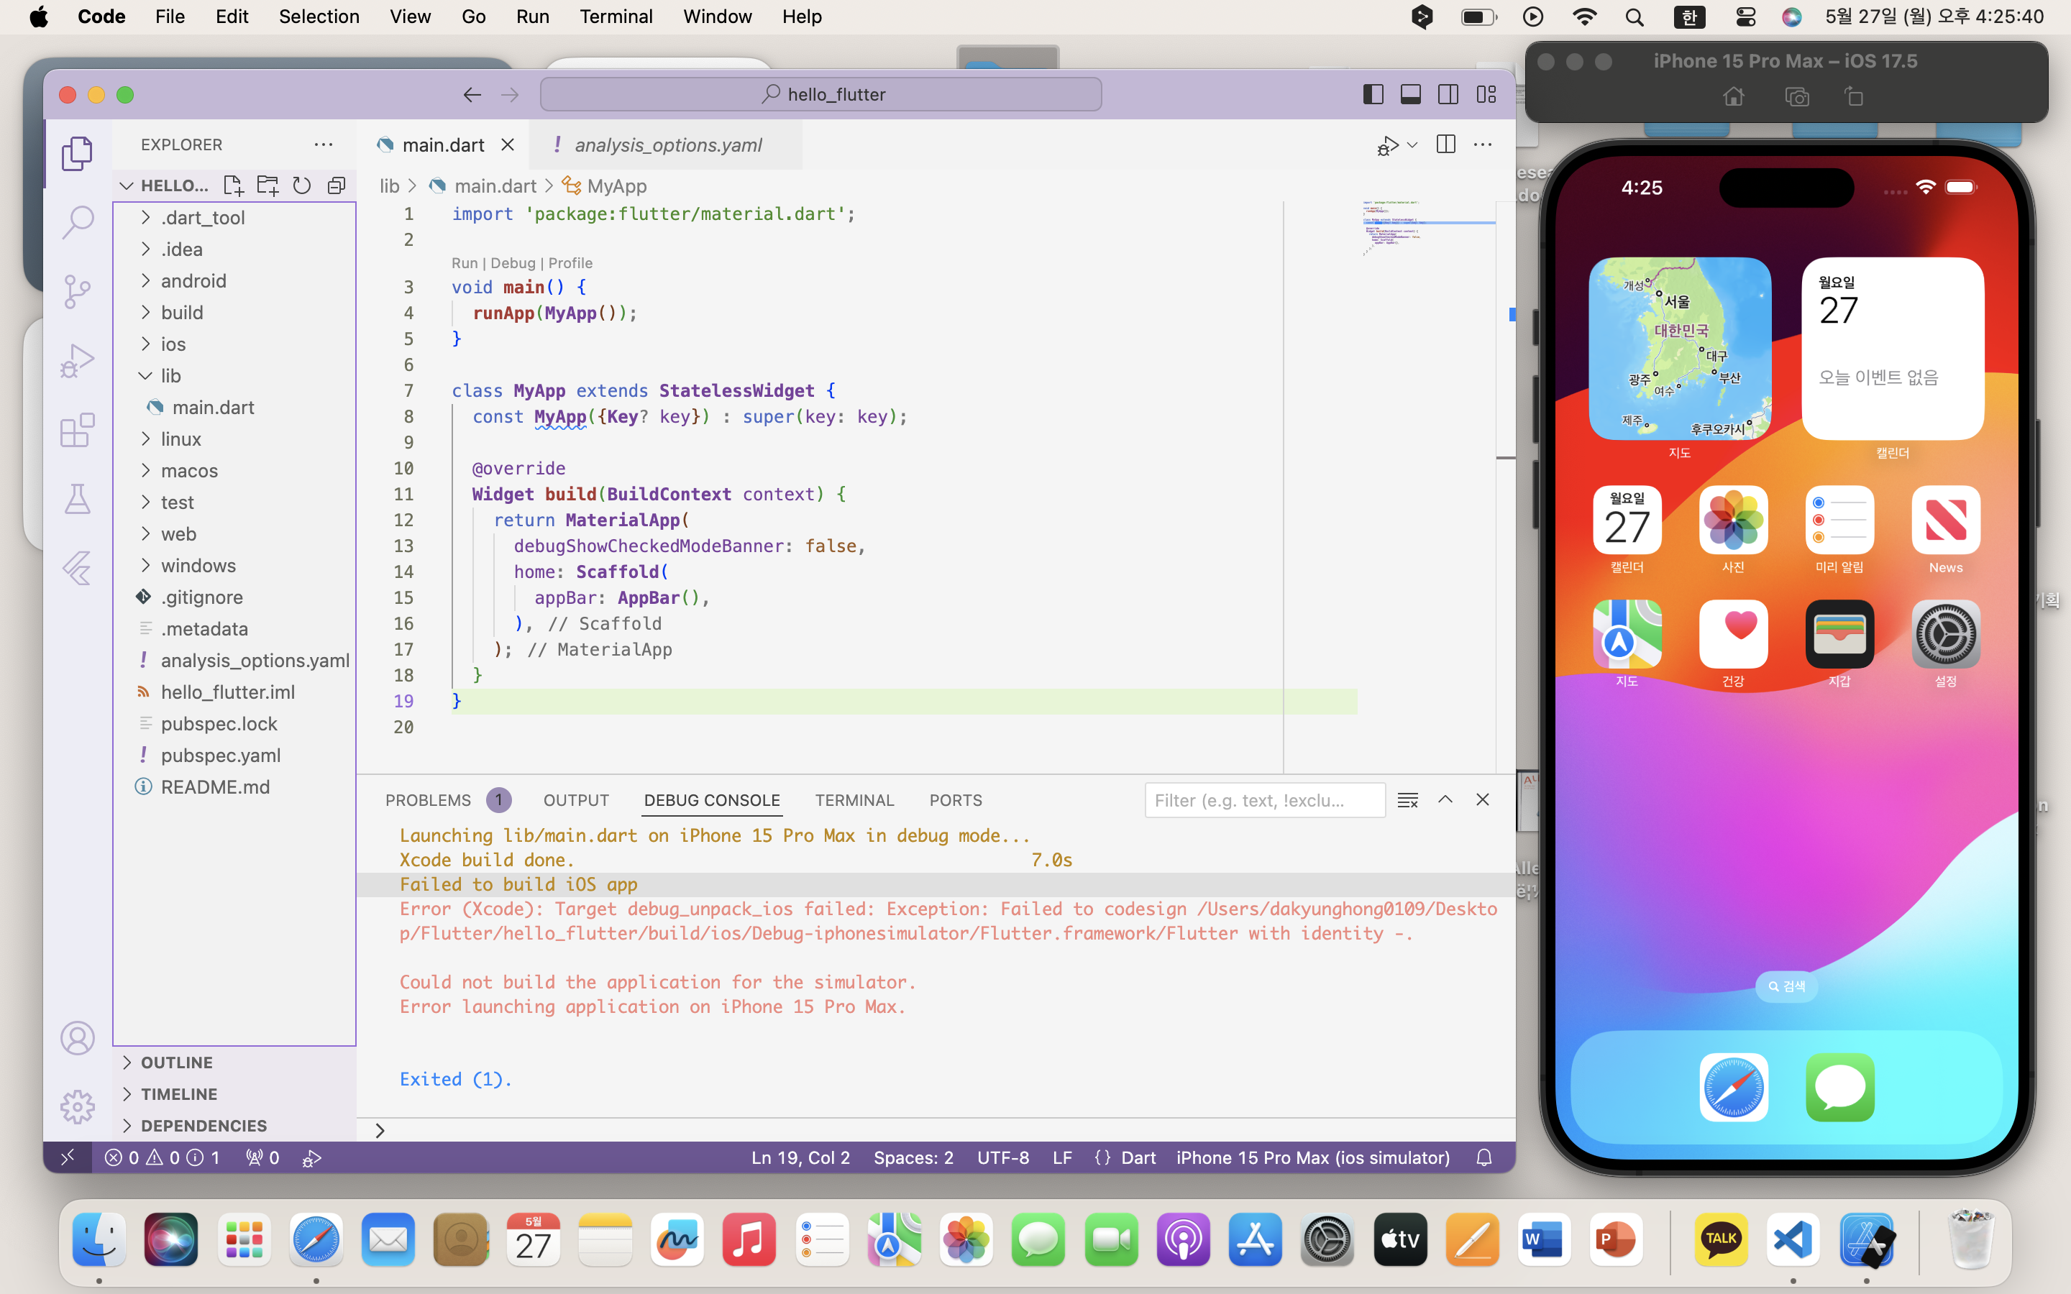The height and width of the screenshot is (1294, 2071).
Task: Open editor more actions menu
Action: click(1483, 144)
